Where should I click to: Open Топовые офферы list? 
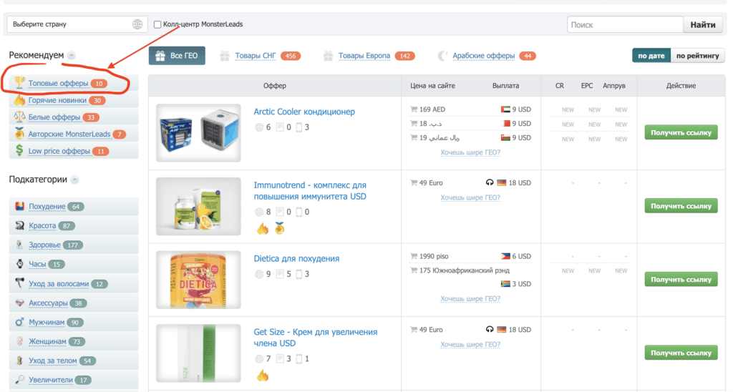59,83
